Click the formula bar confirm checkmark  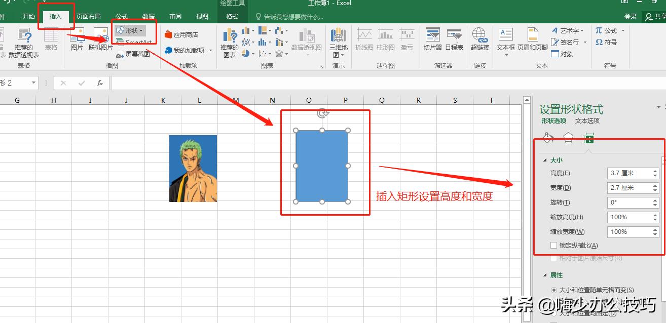82,83
